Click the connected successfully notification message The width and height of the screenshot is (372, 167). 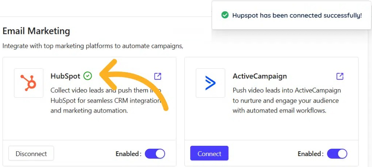[297, 15]
